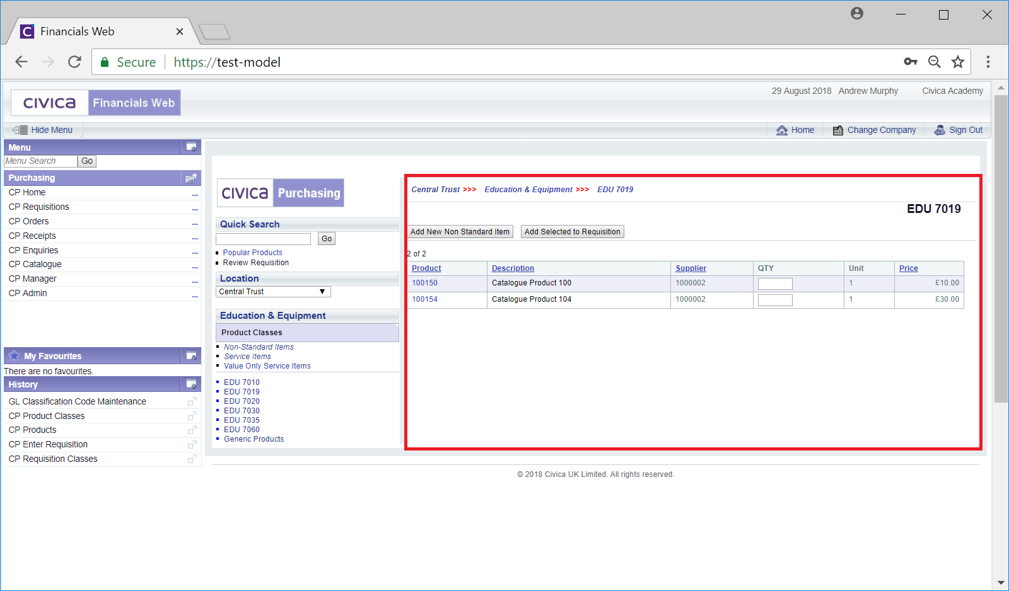
Task: Click Go button under Quick Search
Action: [327, 239]
